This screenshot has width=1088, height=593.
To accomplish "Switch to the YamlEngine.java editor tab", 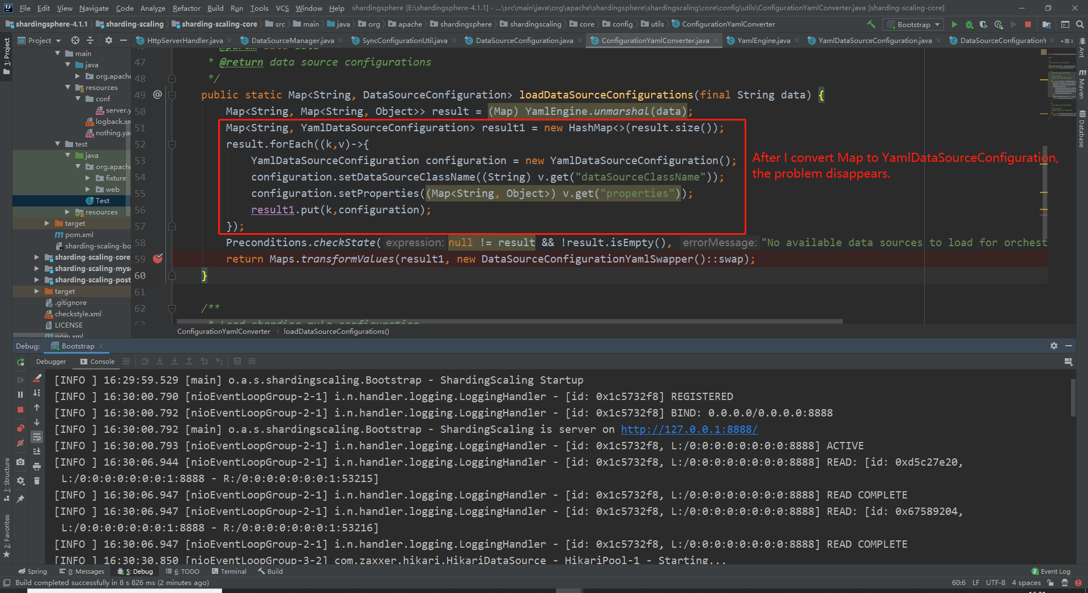I will (x=763, y=41).
